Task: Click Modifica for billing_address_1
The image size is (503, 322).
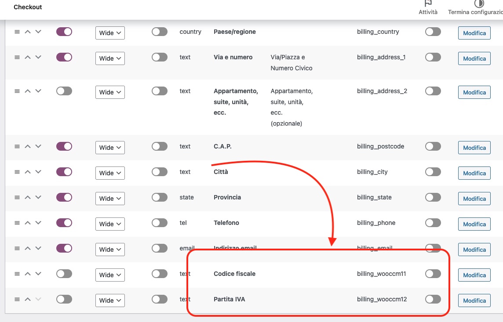Action: tap(474, 58)
